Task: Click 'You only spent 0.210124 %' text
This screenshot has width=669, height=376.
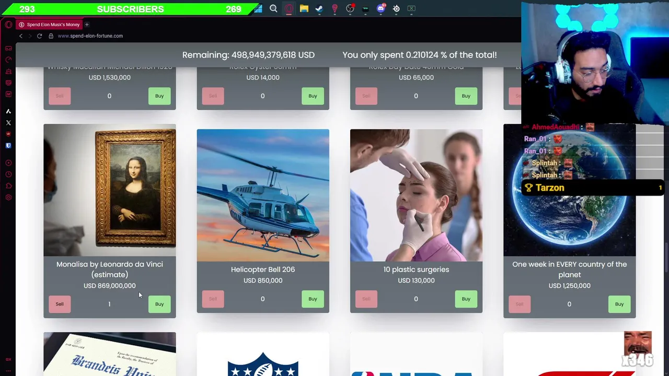Action: tap(420, 55)
